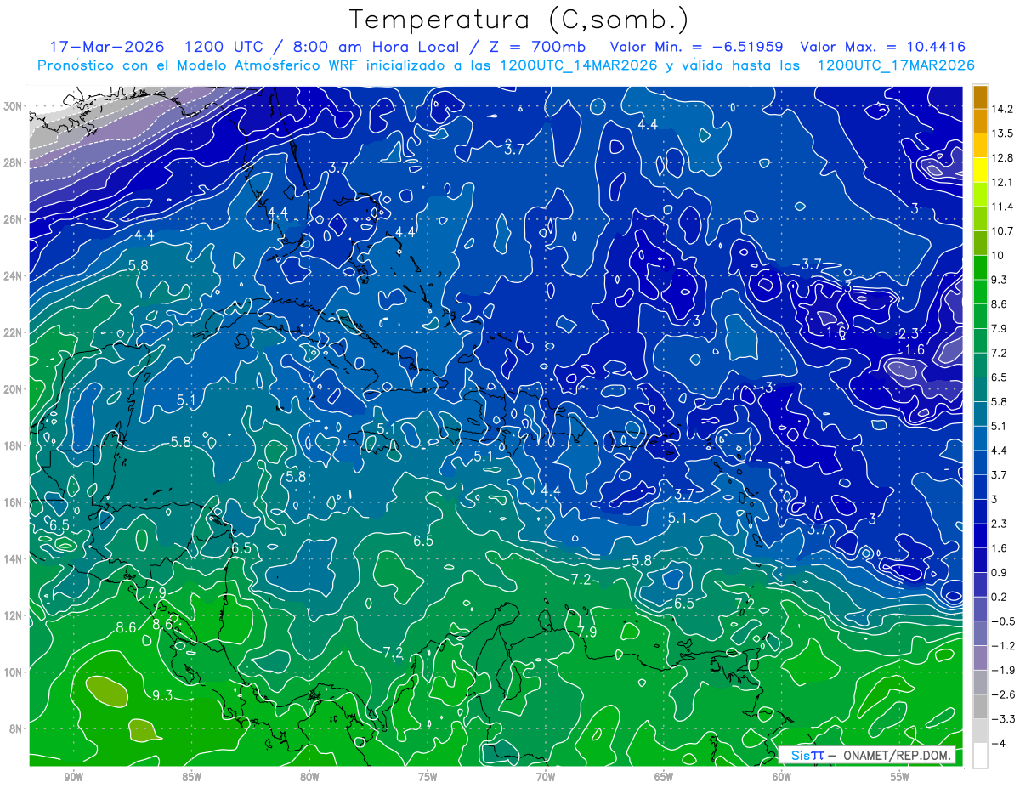Click the "13.5" label in the color legend
1020x788 pixels.
(x=1004, y=133)
